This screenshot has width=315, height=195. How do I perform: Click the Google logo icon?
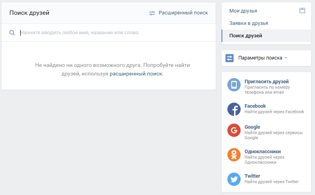(x=234, y=130)
